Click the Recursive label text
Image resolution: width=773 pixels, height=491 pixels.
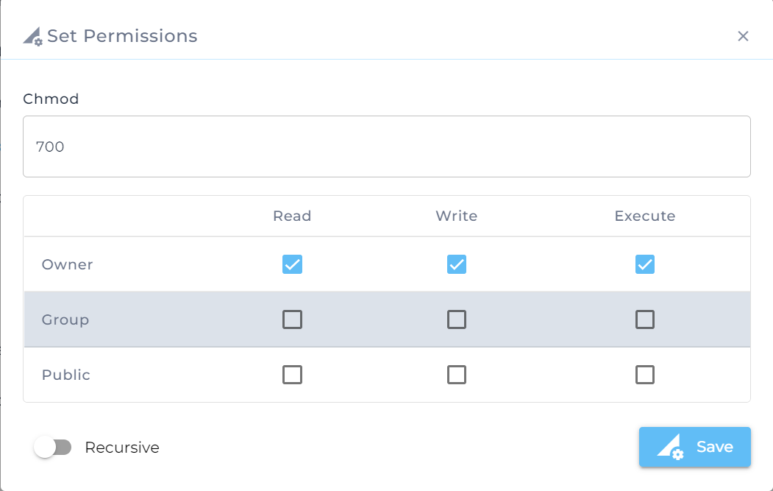tap(122, 448)
